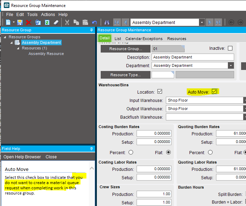Click the Paste clipboard icon

[85, 22]
